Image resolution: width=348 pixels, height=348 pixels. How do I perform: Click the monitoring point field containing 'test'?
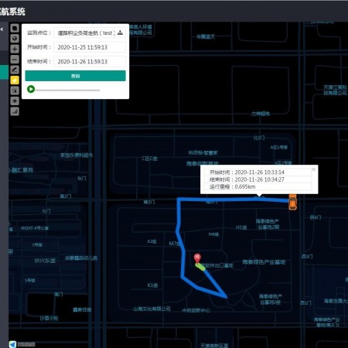coord(90,32)
